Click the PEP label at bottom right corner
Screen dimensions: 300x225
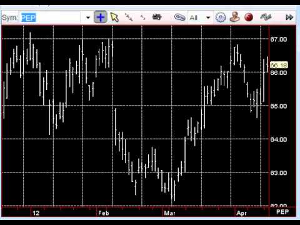(282, 212)
